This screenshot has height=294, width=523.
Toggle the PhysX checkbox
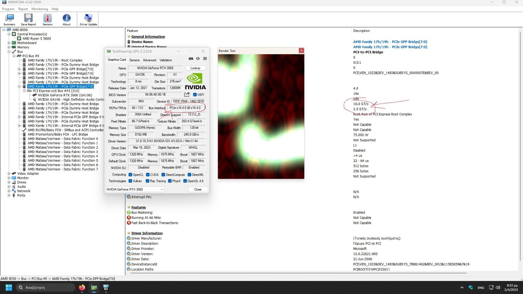[x=170, y=181]
